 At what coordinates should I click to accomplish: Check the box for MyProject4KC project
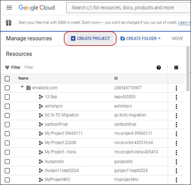point(7,180)
